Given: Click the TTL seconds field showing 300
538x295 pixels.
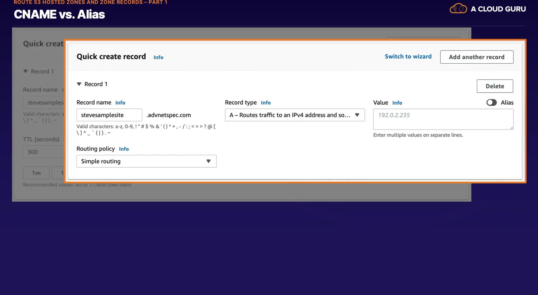Looking at the screenshot, I should click(43, 152).
